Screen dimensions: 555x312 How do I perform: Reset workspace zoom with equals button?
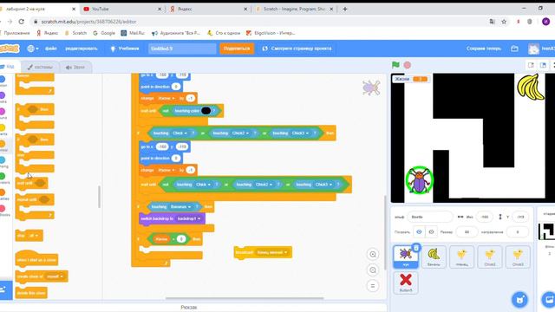pos(373,286)
